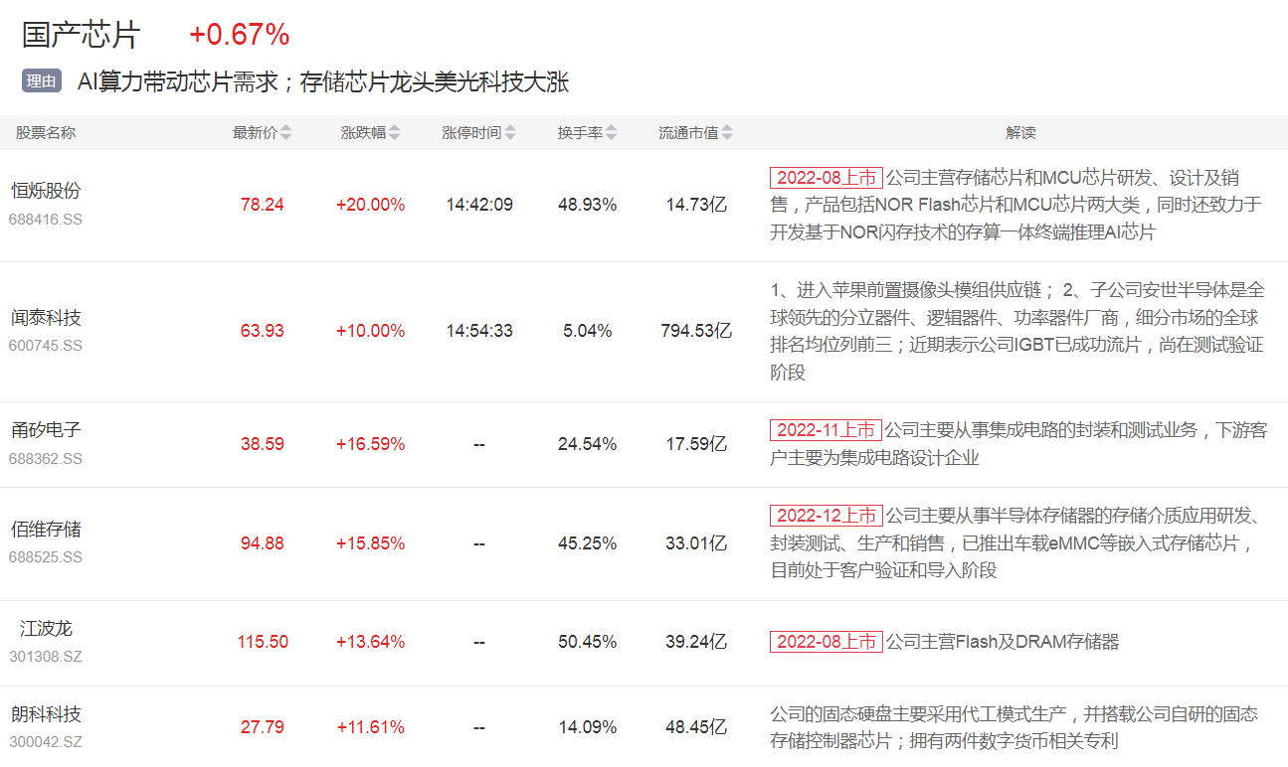This screenshot has width=1288, height=767.
Task: Open stock 闻泰科技
Action: click(46, 318)
